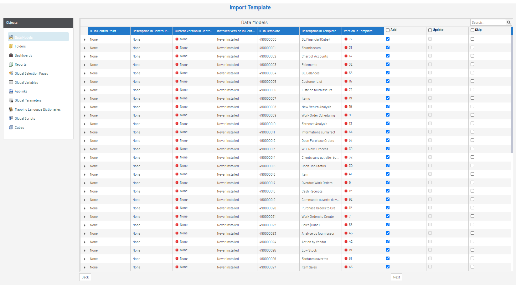Click the table vertical scrollbar
The image size is (516, 285).
pyautogui.click(x=512, y=94)
